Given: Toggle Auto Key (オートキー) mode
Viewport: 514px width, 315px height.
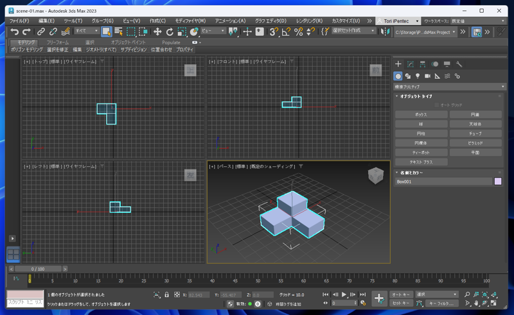Looking at the screenshot, I should pos(401,294).
